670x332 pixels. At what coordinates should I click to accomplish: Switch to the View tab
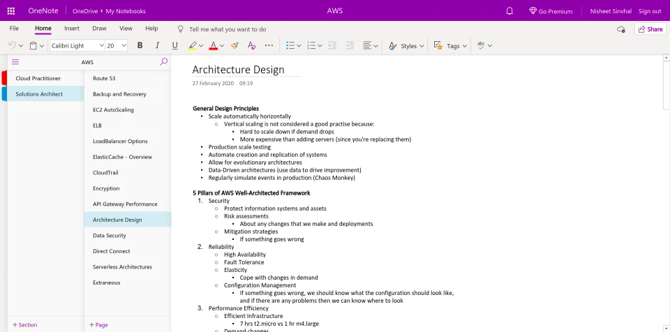point(126,28)
